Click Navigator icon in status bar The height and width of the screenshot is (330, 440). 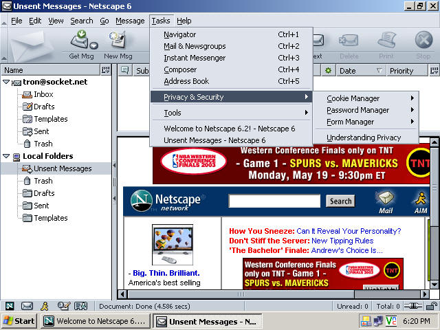point(10,306)
